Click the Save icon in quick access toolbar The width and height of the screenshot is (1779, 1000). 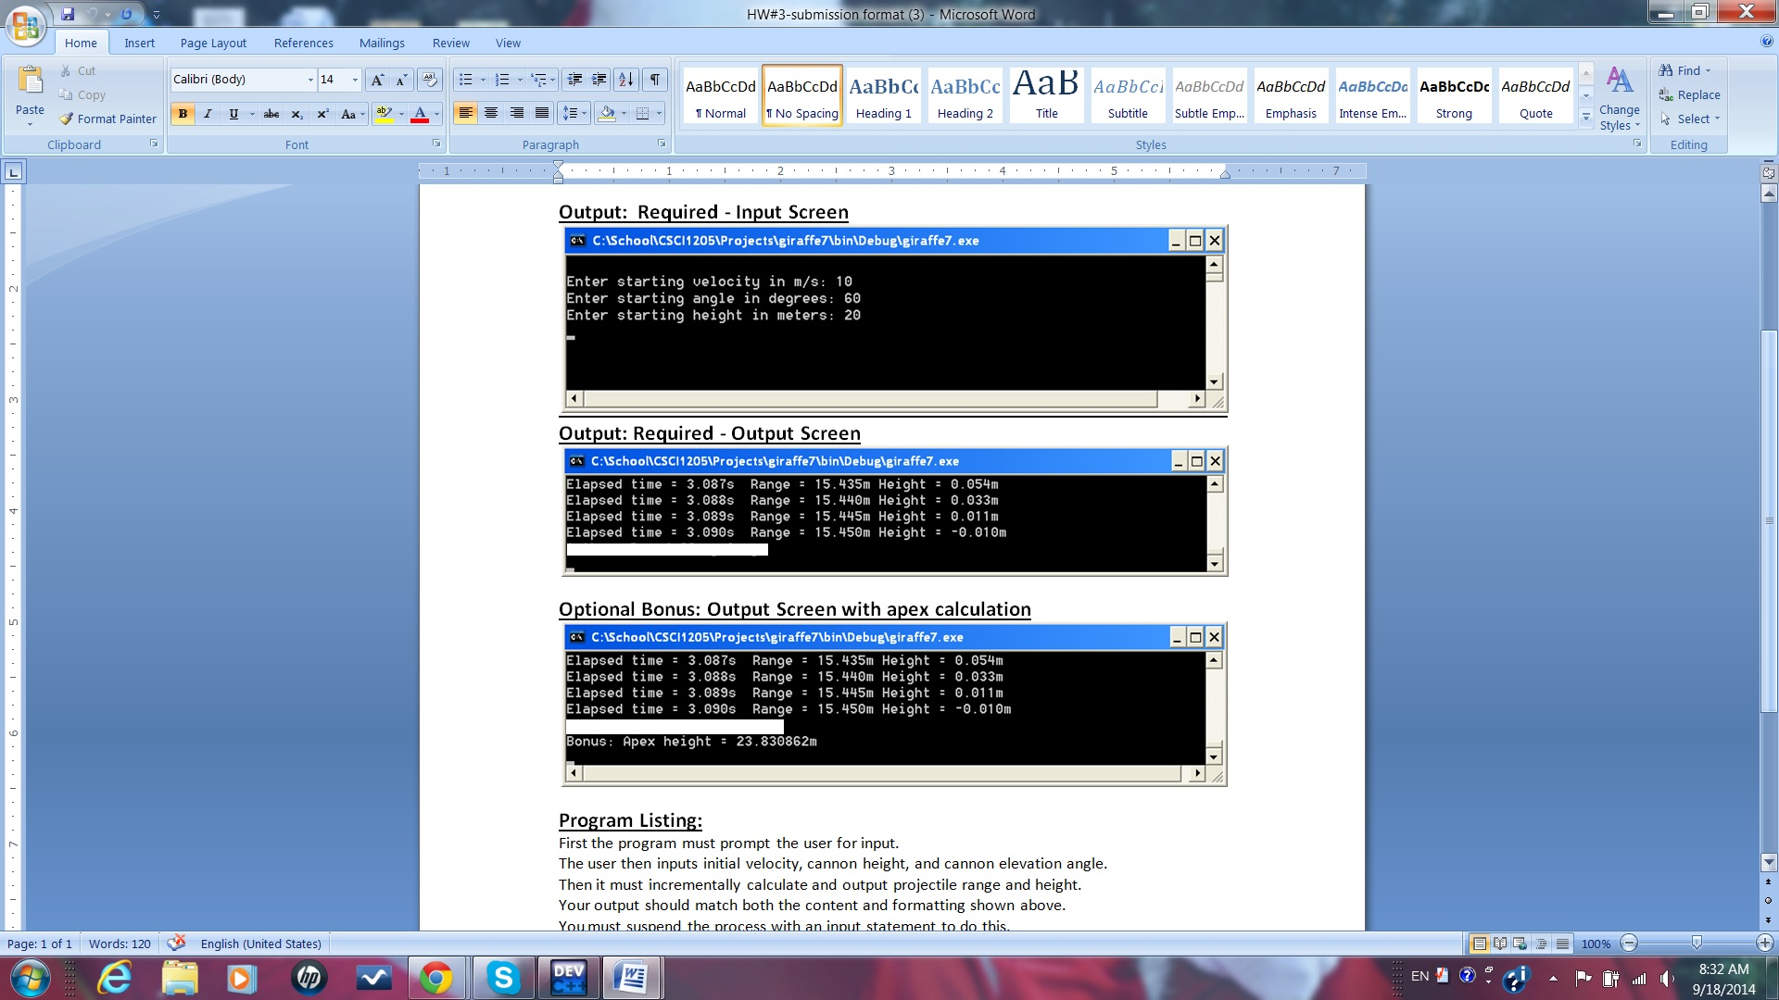(68, 14)
